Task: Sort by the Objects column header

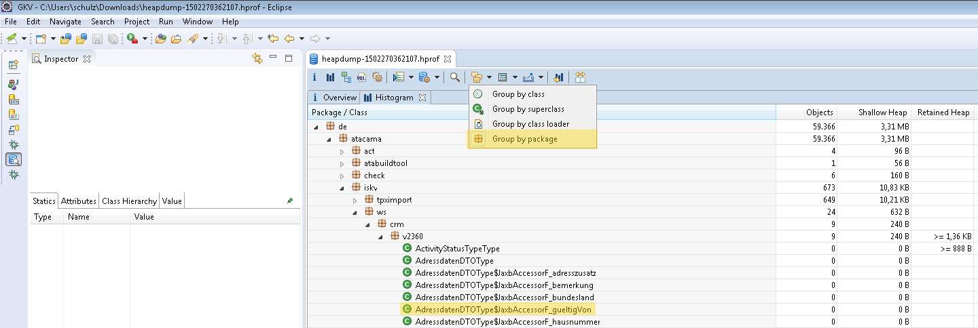Action: coord(806,112)
